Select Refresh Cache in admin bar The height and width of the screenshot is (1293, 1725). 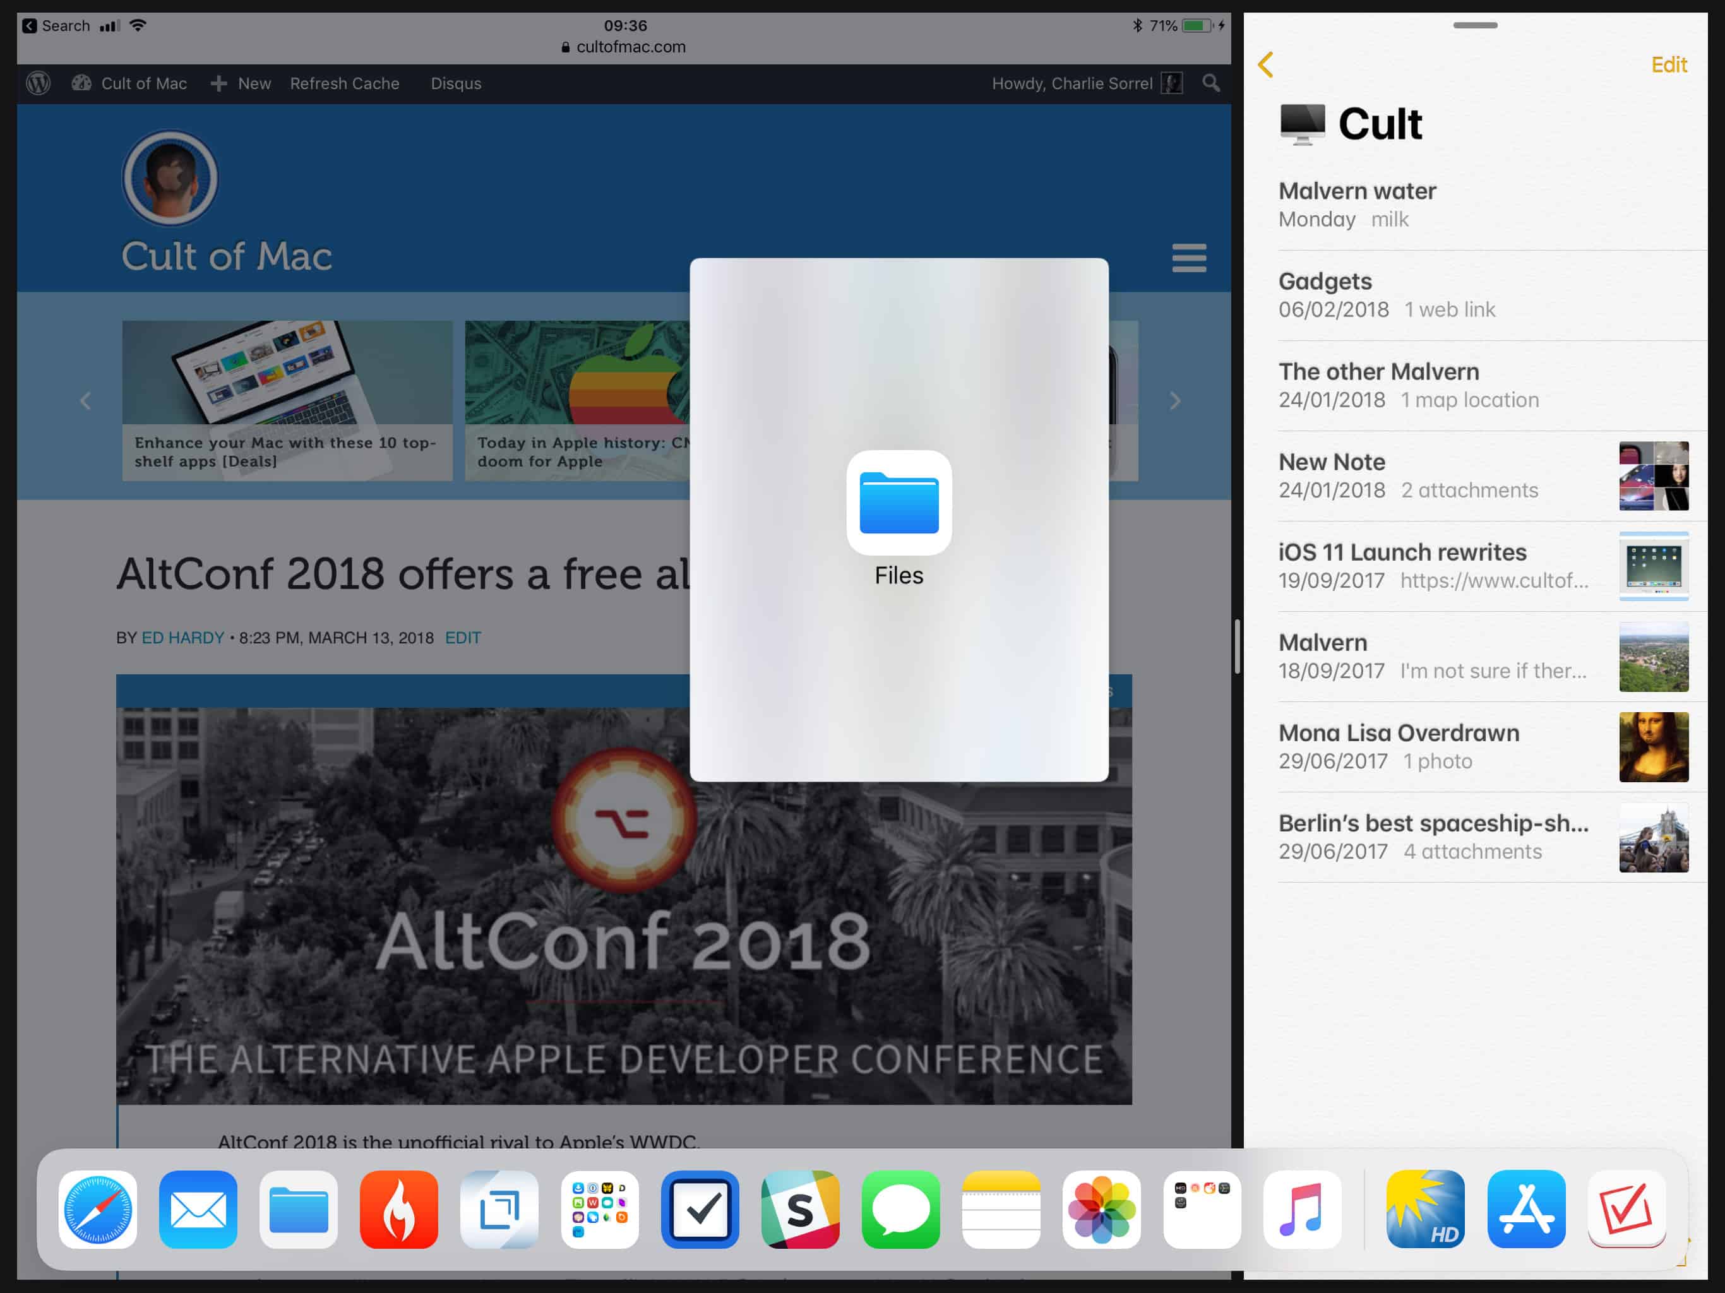tap(345, 83)
